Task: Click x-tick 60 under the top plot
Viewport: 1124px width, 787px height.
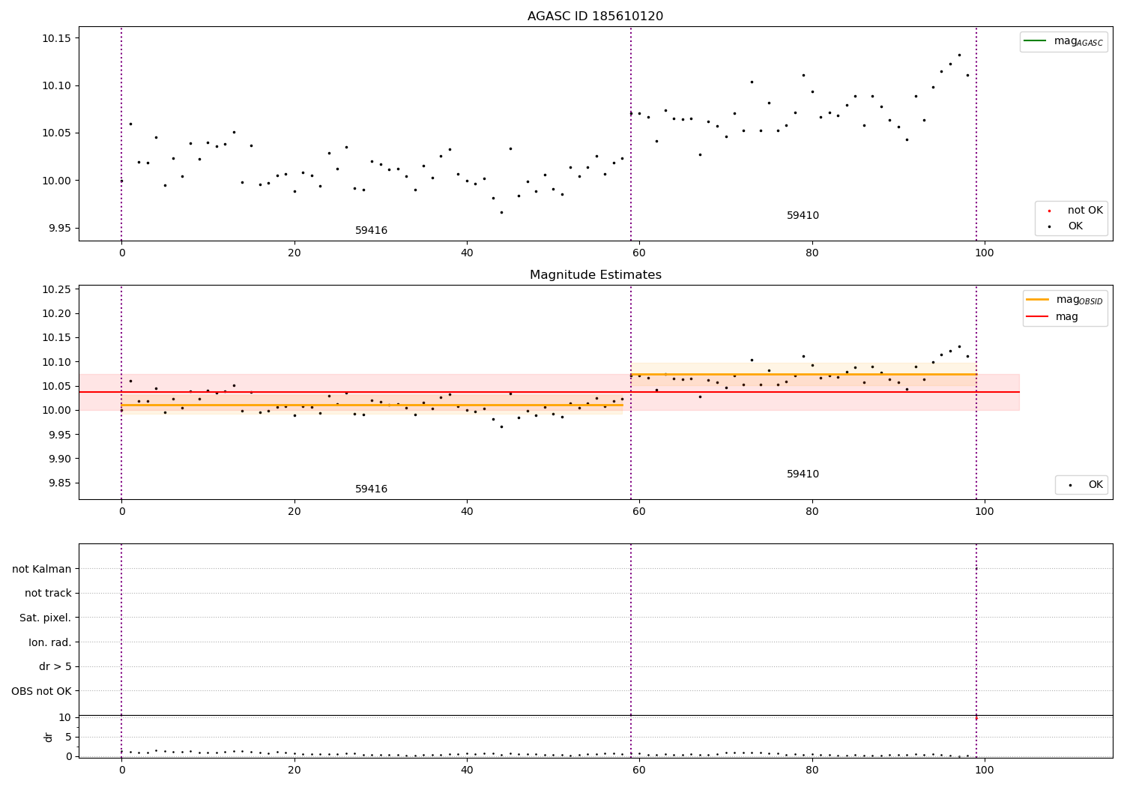Action: point(639,253)
